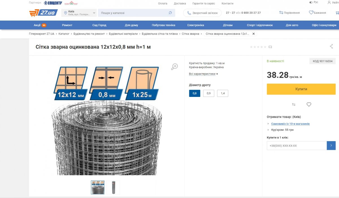
Task: Open the Порівняння comparison page
Action: point(289,13)
